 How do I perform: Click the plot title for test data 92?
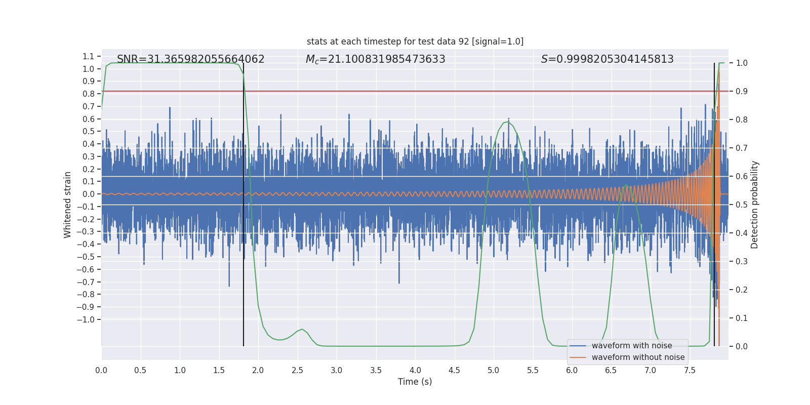click(415, 42)
